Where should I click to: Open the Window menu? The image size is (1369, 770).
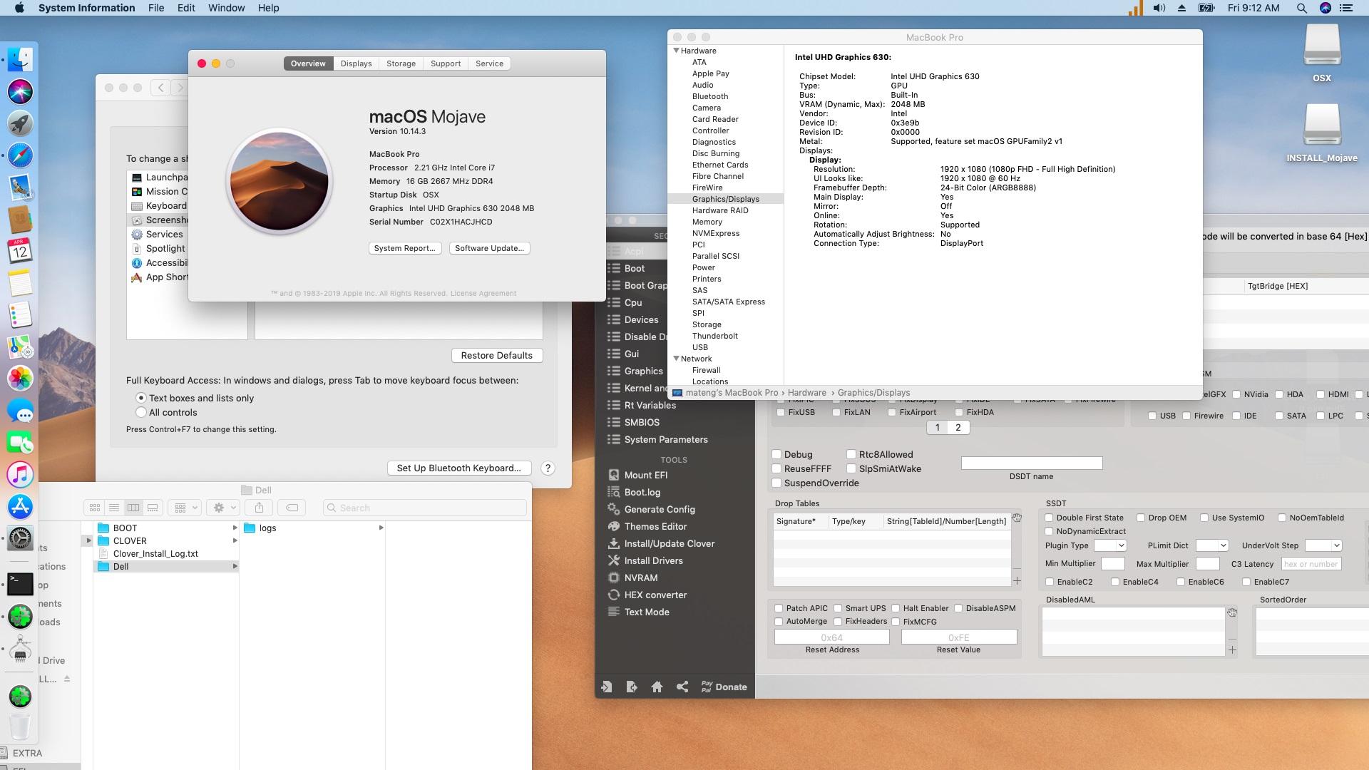point(226,8)
